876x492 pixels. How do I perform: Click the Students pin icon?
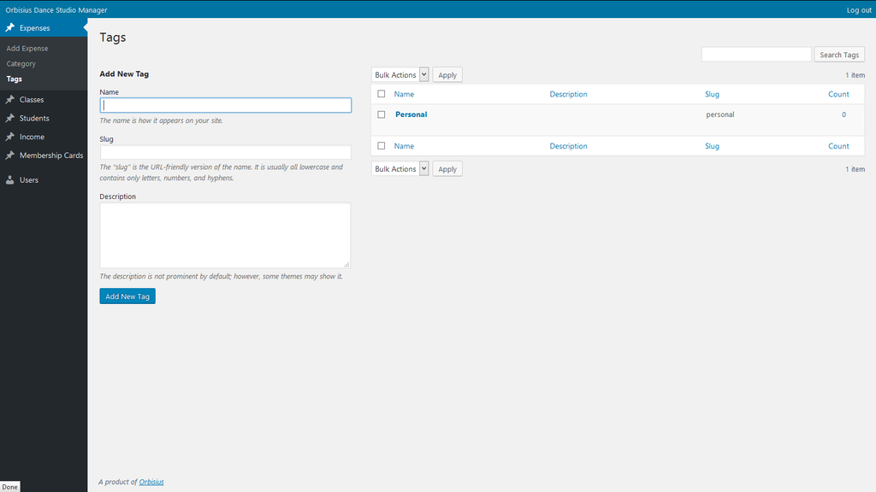pyautogui.click(x=10, y=118)
